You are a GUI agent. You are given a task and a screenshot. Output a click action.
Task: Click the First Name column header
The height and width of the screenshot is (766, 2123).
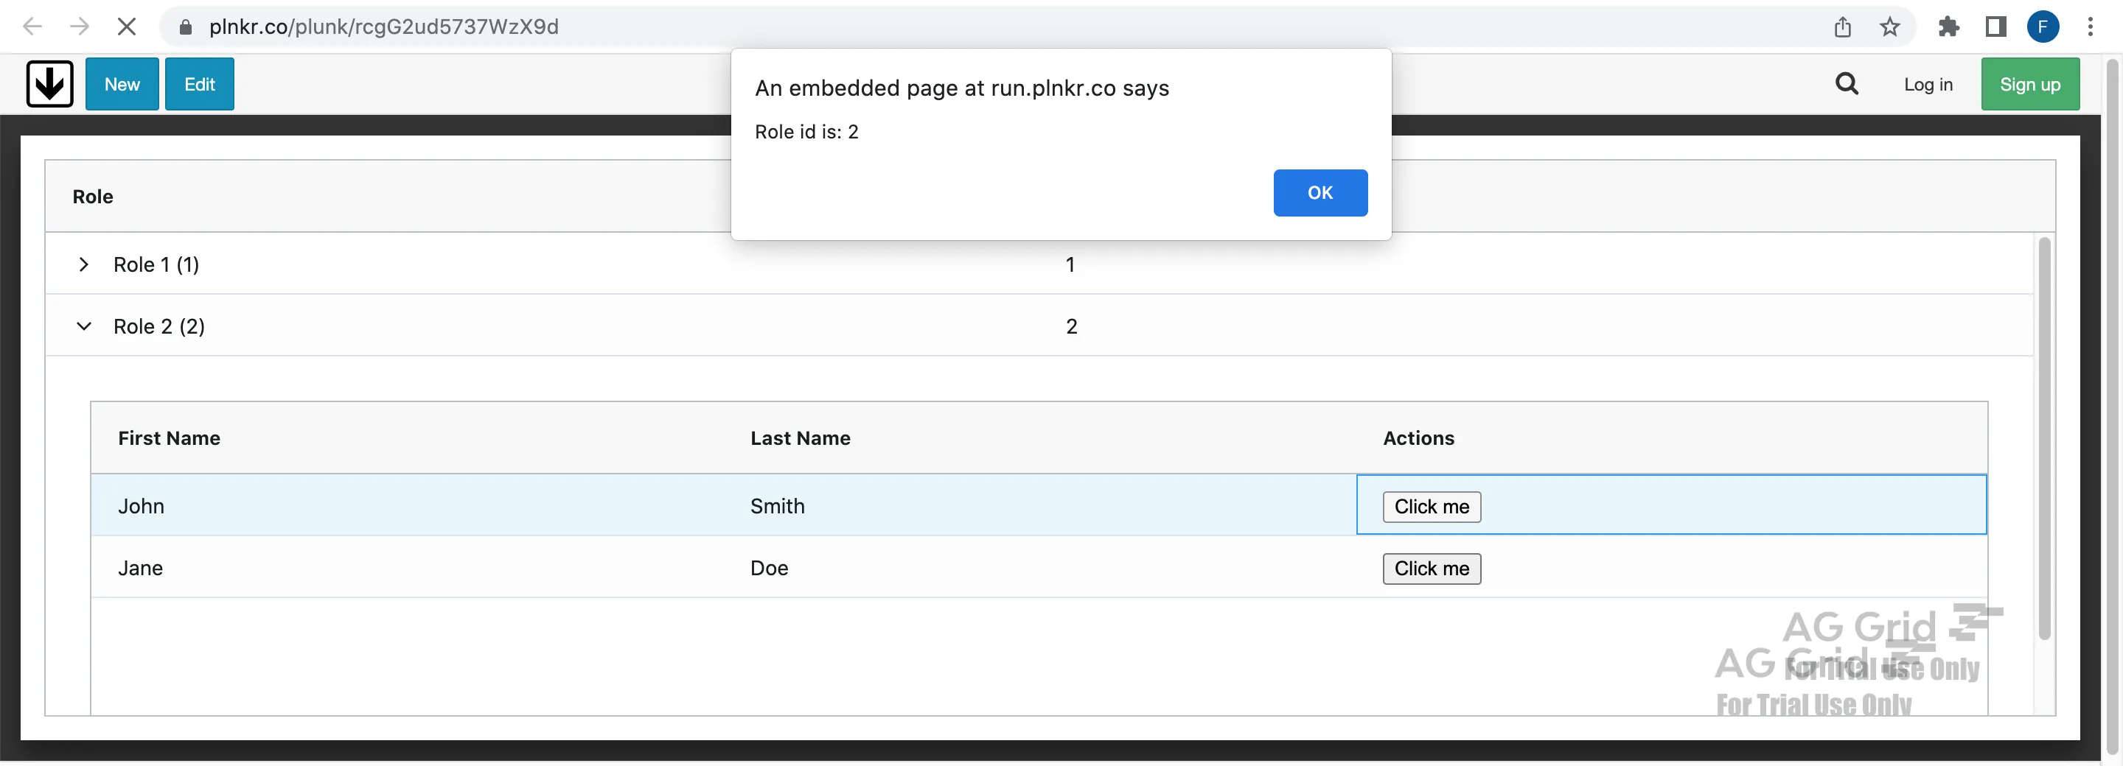click(x=169, y=438)
